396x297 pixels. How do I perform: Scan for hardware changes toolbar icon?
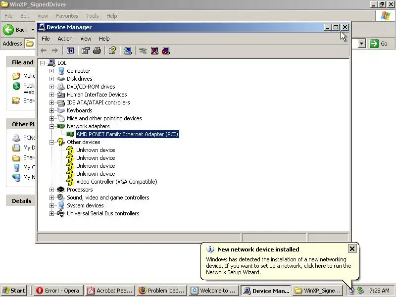coord(128,51)
